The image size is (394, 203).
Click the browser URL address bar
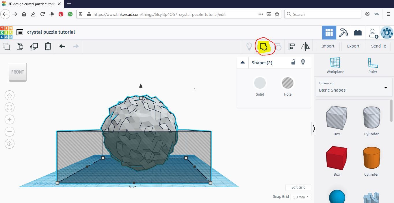point(179,14)
